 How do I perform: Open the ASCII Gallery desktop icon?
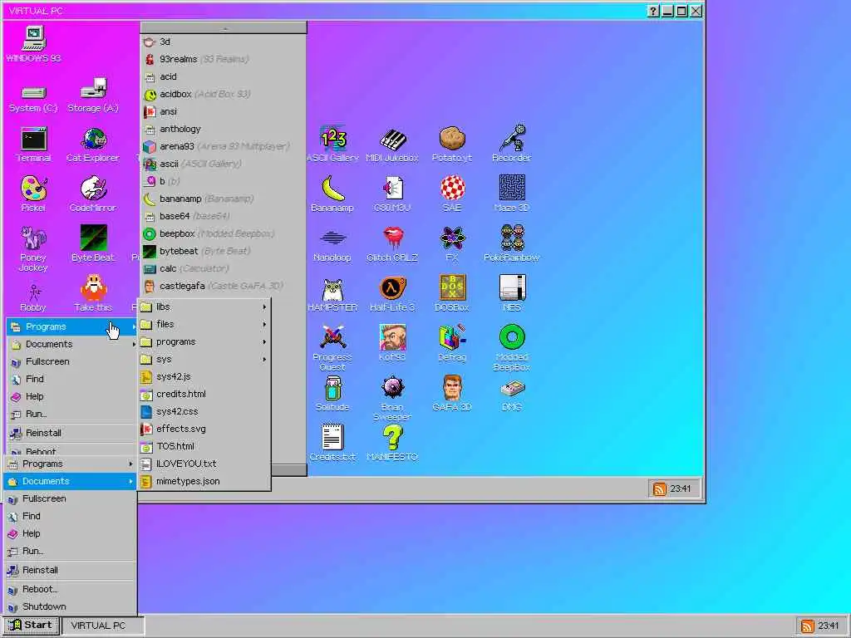click(x=332, y=145)
